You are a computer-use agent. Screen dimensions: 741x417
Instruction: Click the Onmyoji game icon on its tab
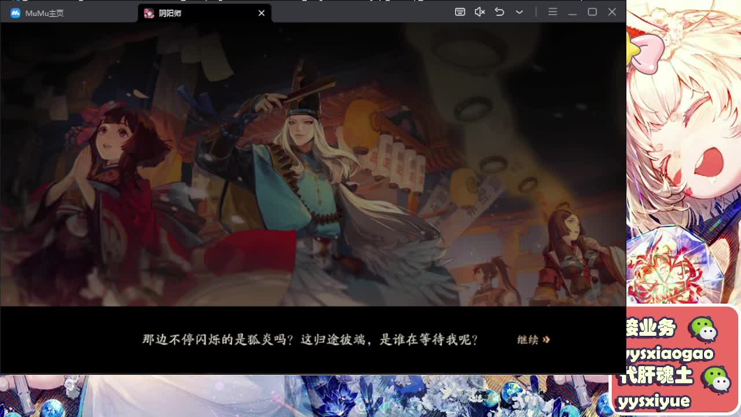[149, 13]
